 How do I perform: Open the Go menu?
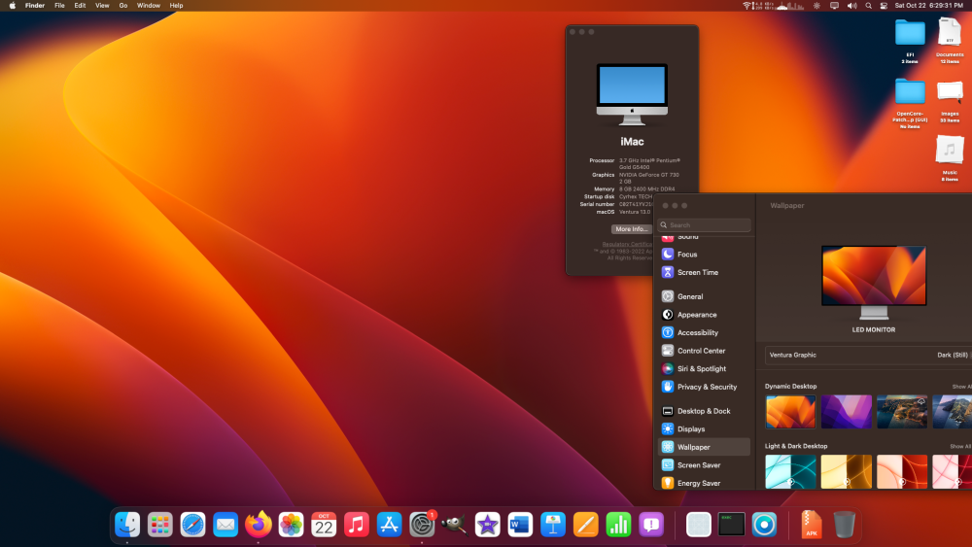[x=123, y=6]
